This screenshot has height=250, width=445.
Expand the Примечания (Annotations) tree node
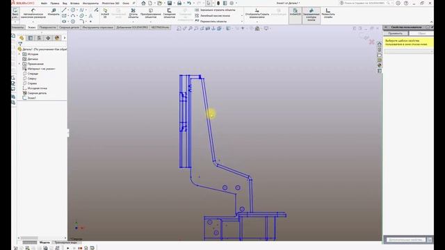(19, 64)
